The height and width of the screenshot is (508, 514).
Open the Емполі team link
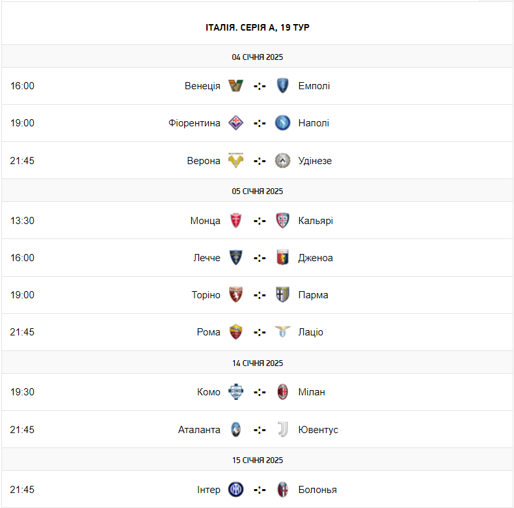pos(314,86)
